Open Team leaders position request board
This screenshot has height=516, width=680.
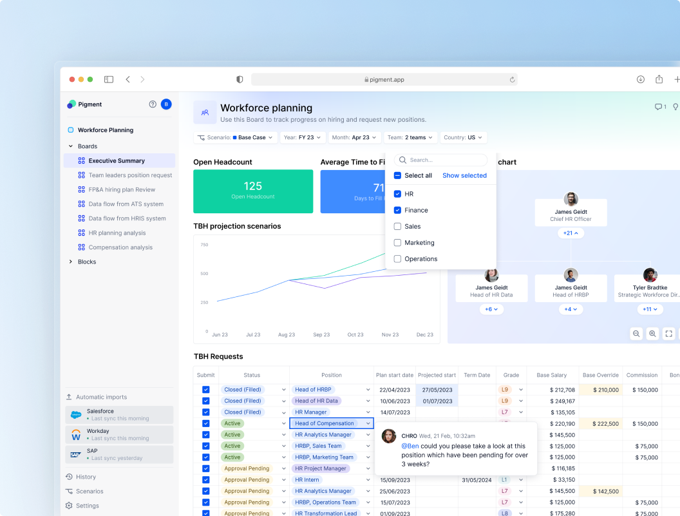(x=125, y=175)
